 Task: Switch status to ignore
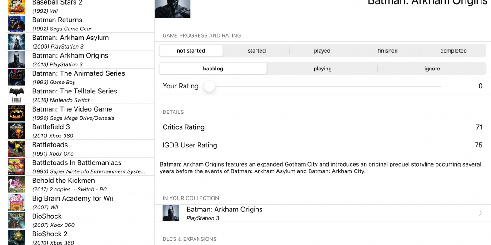tap(432, 69)
